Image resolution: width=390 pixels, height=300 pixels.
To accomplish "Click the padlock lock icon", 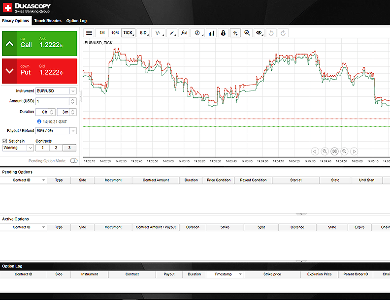I will (x=223, y=33).
